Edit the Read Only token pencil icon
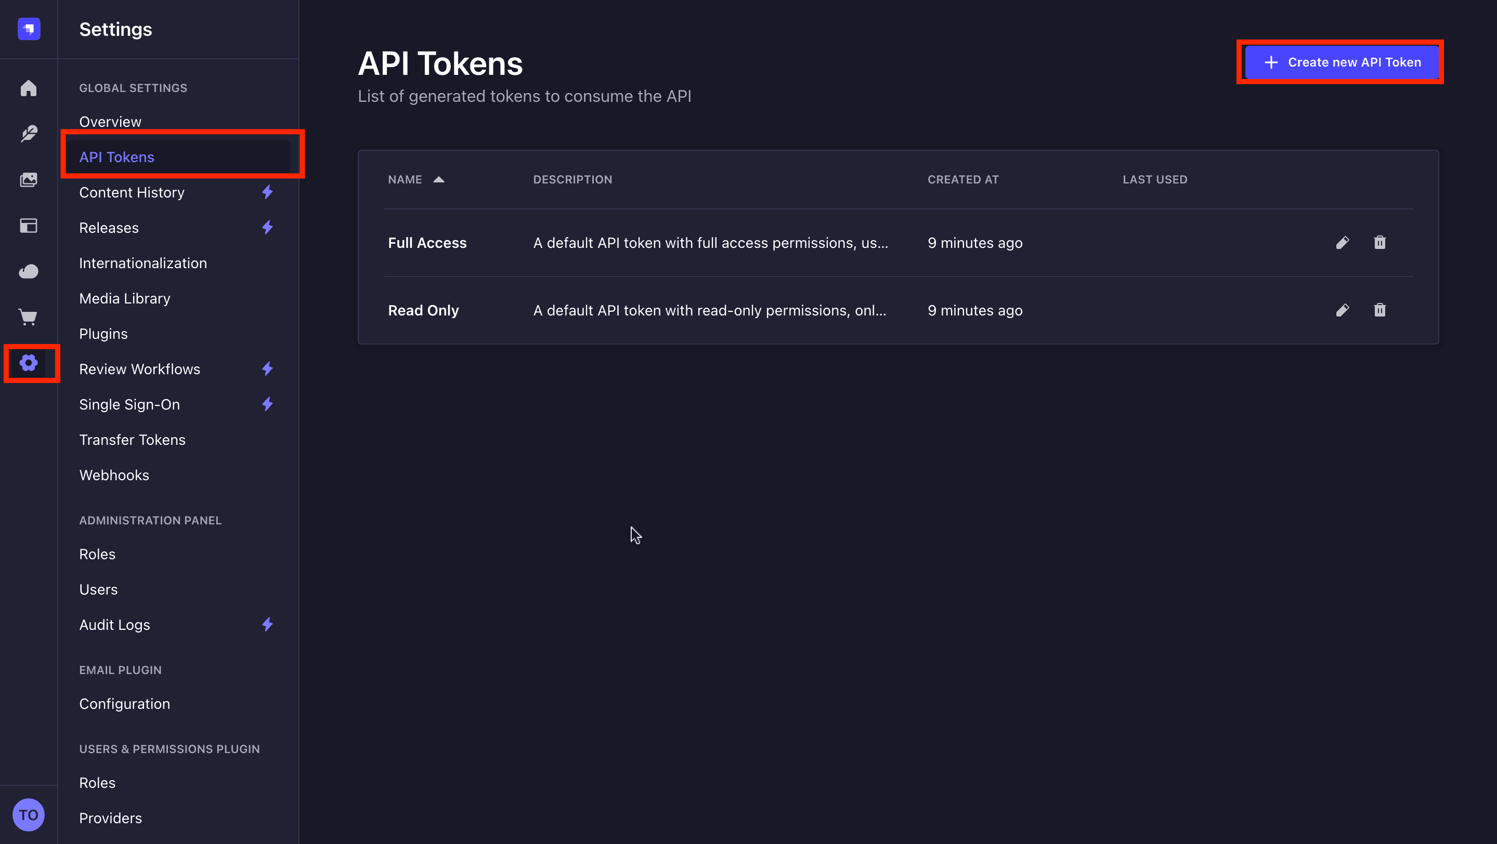1497x844 pixels. click(1343, 310)
